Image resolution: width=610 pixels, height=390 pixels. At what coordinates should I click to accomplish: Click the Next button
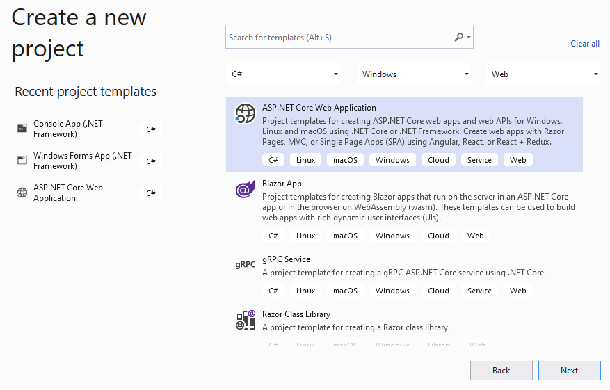click(569, 371)
